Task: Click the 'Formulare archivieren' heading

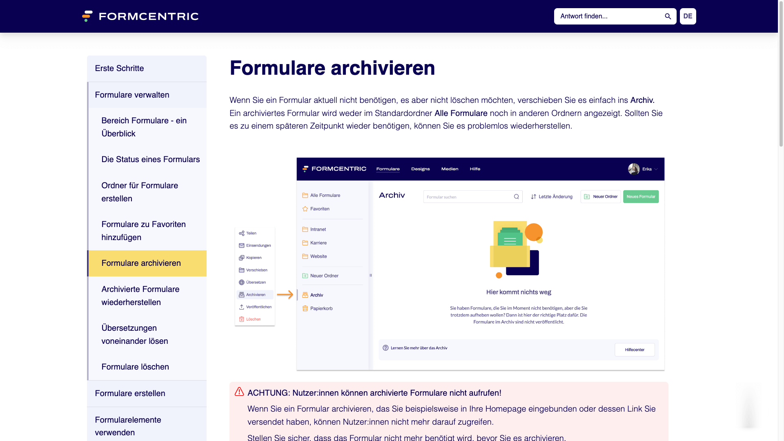Action: click(332, 68)
